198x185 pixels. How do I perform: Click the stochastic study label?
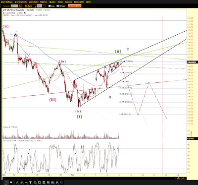[22, 140]
